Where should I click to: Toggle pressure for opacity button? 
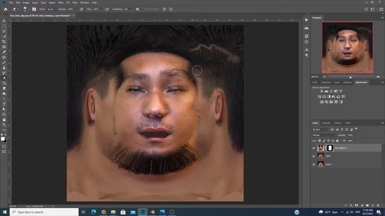[81, 9]
